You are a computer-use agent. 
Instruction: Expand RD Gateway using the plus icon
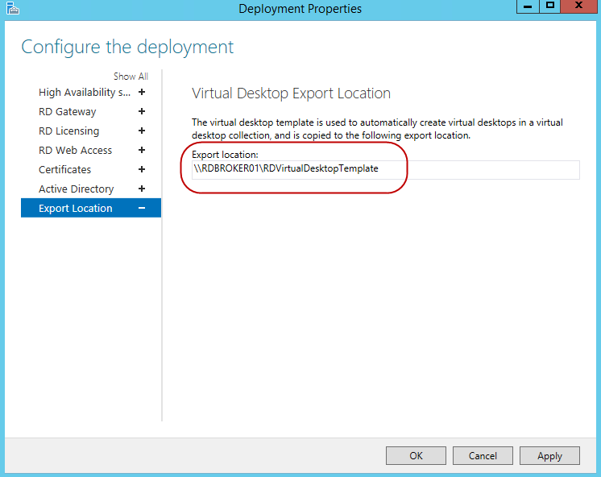click(142, 112)
